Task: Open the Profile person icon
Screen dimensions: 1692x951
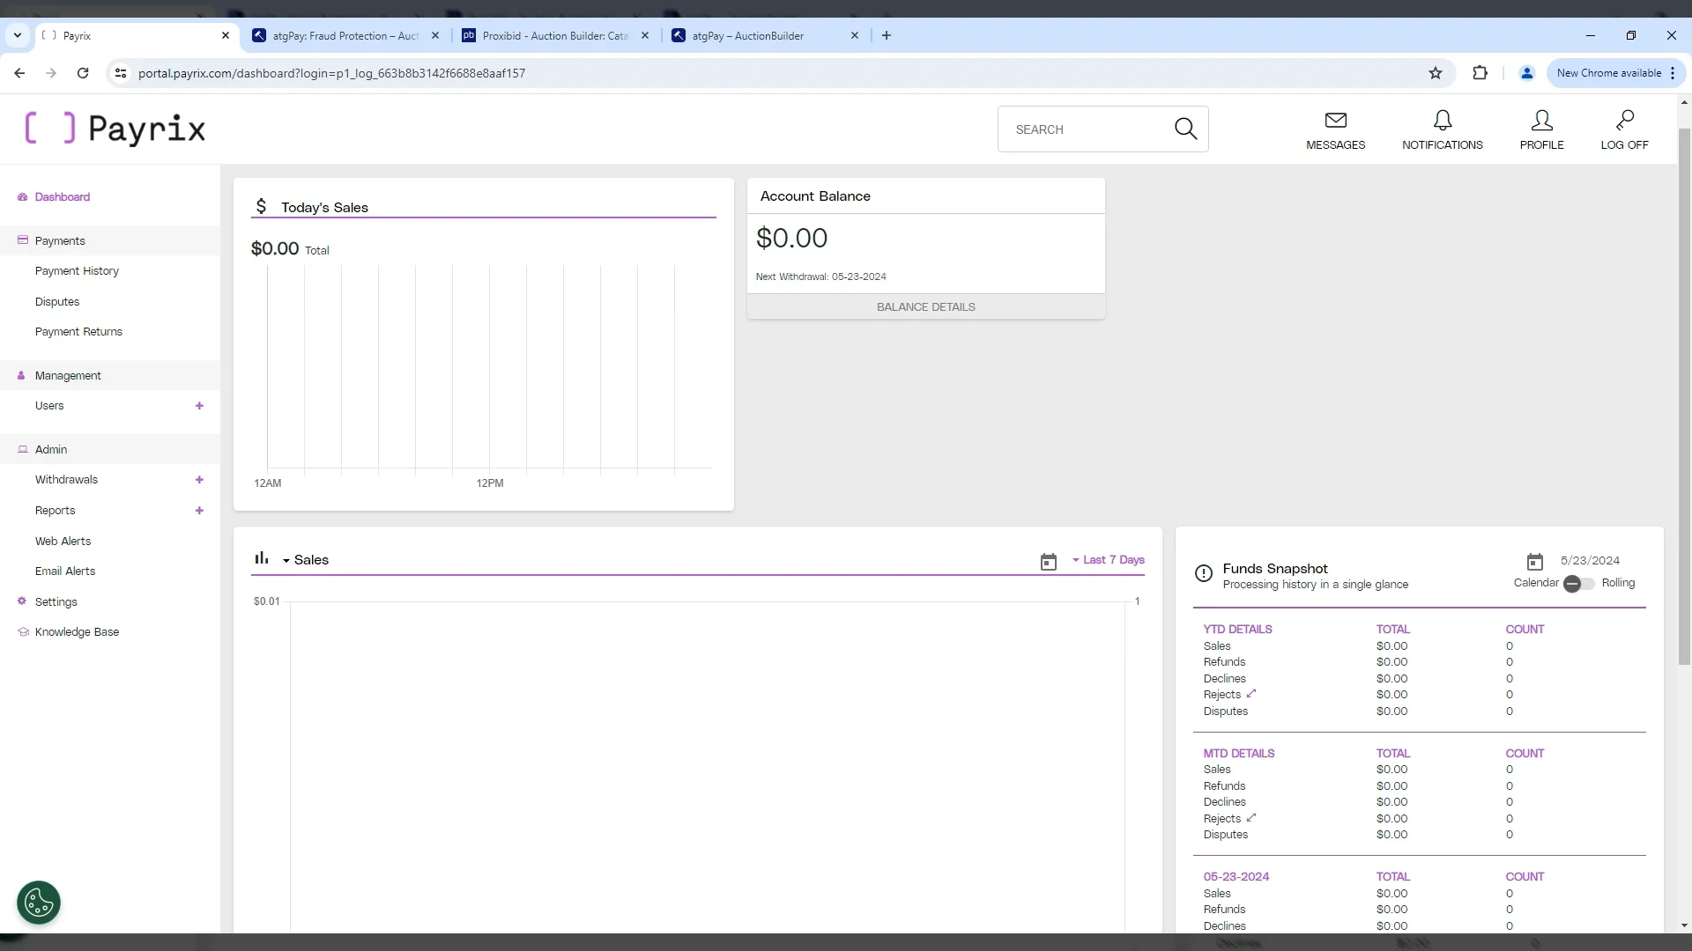Action: click(x=1541, y=121)
